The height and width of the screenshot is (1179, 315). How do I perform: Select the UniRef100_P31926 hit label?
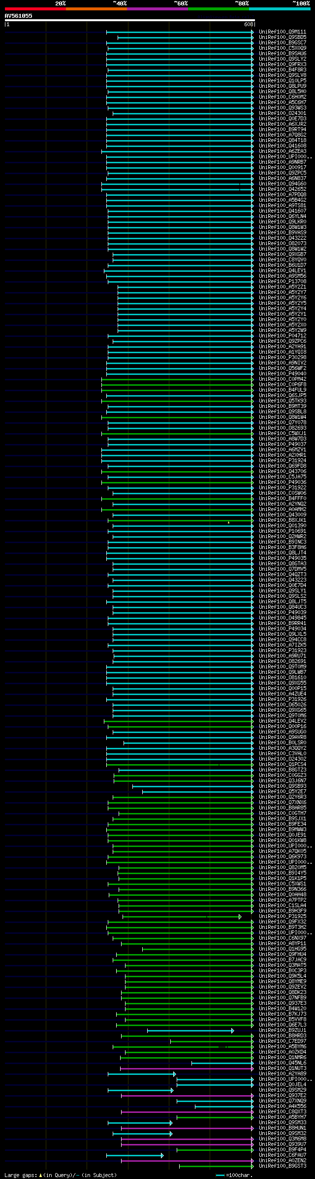coord(283,699)
